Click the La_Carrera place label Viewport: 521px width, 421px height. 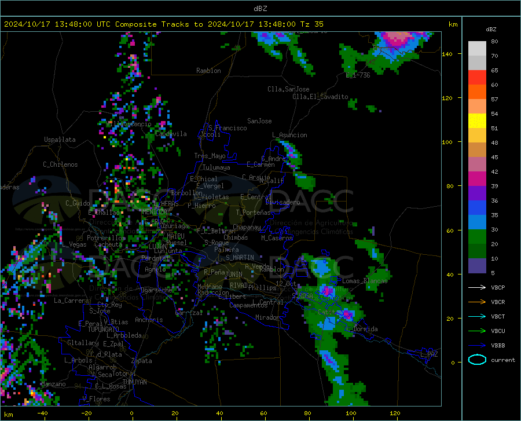pos(71,301)
